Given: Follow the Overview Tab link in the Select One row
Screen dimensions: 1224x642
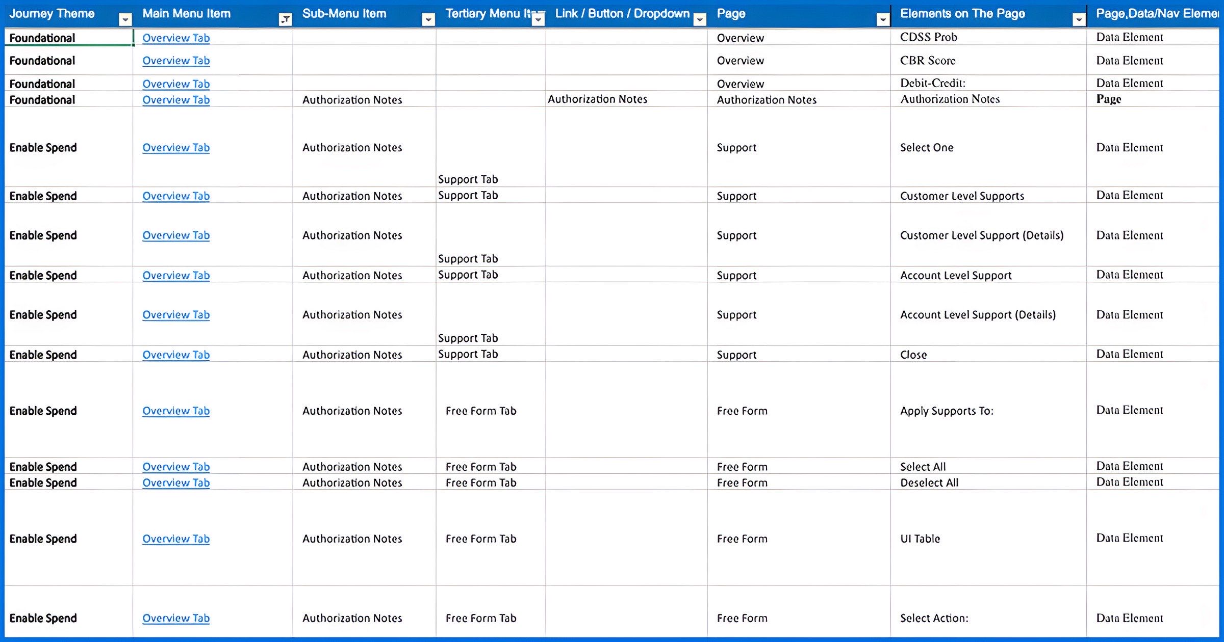Looking at the screenshot, I should [176, 147].
